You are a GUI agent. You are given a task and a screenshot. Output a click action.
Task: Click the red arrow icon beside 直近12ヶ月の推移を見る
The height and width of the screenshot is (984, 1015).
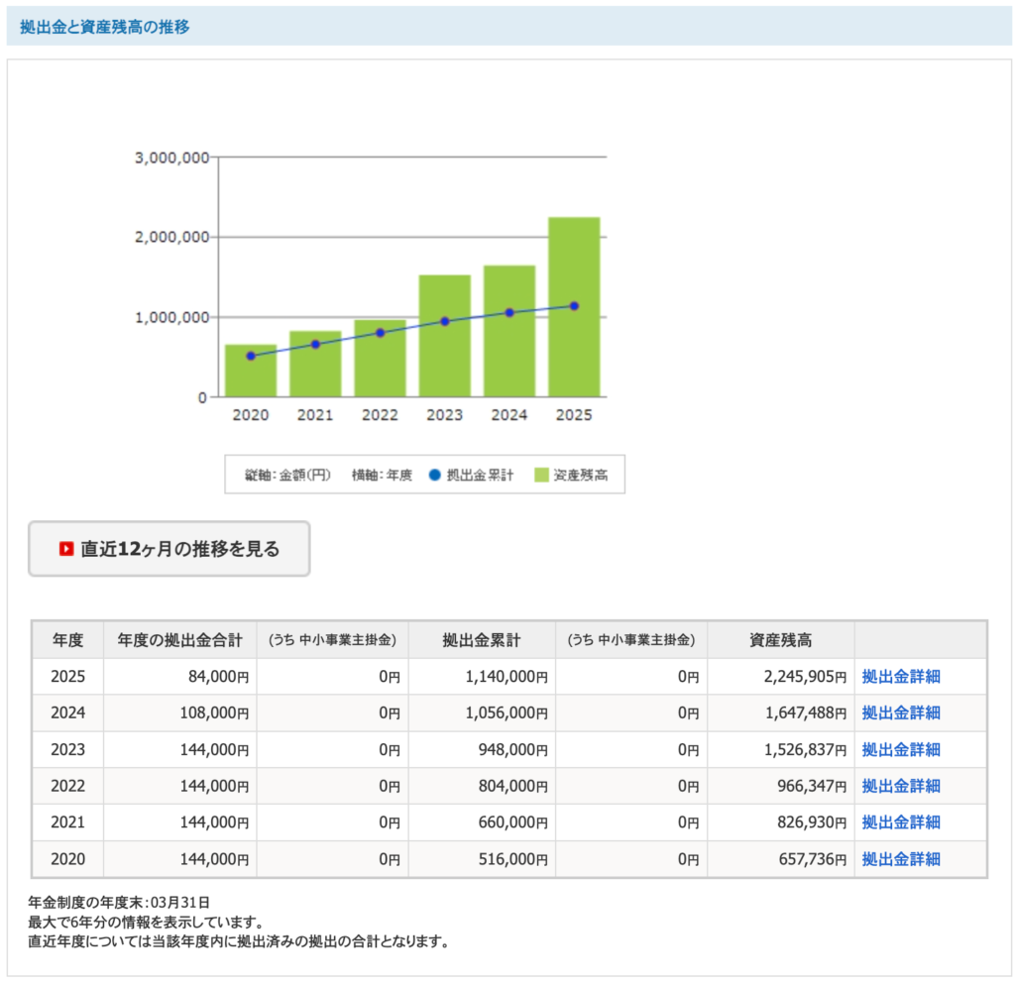(x=66, y=549)
